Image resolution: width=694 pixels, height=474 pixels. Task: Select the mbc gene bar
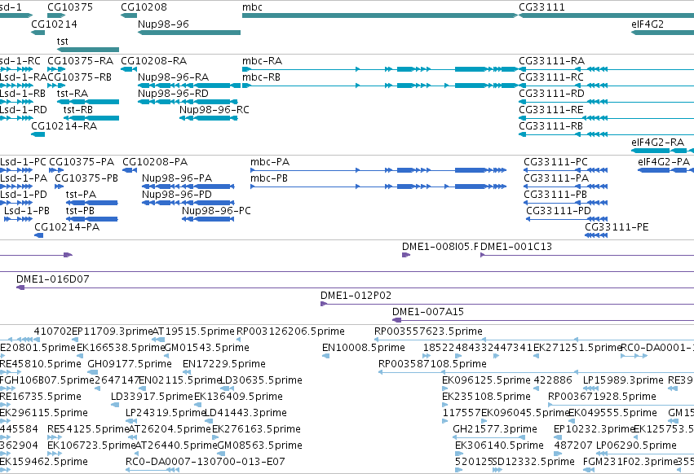[380, 15]
